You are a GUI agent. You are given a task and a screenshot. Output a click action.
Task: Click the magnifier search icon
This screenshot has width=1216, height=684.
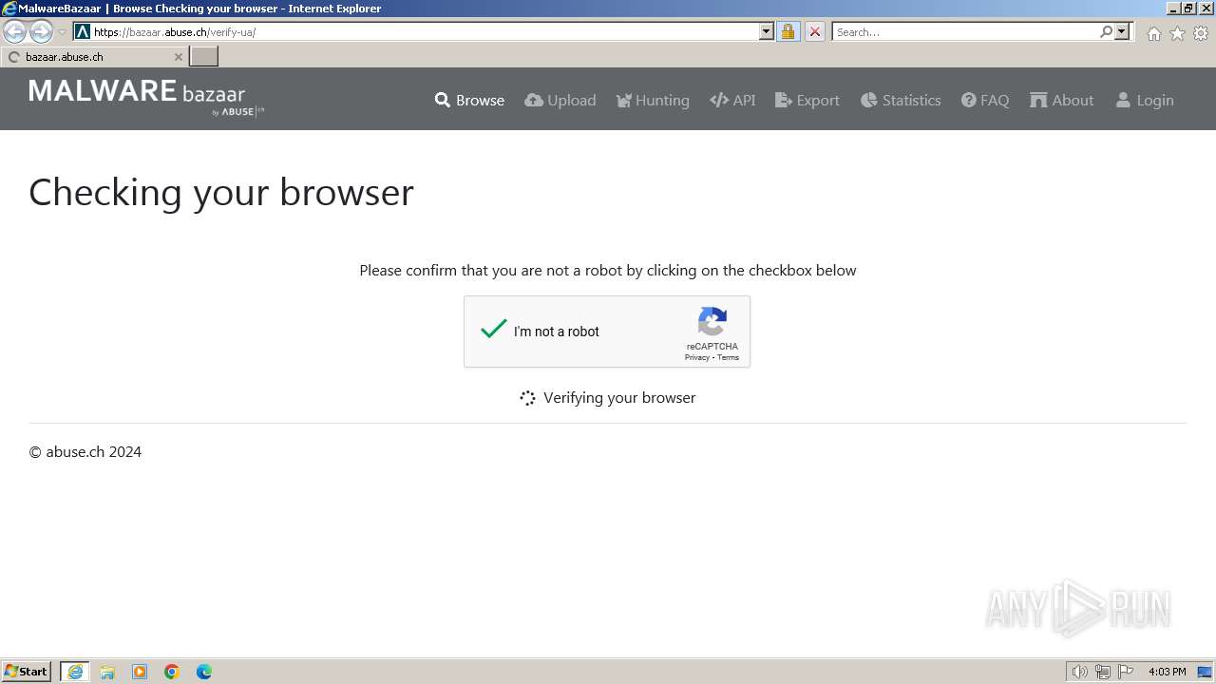pyautogui.click(x=1106, y=31)
